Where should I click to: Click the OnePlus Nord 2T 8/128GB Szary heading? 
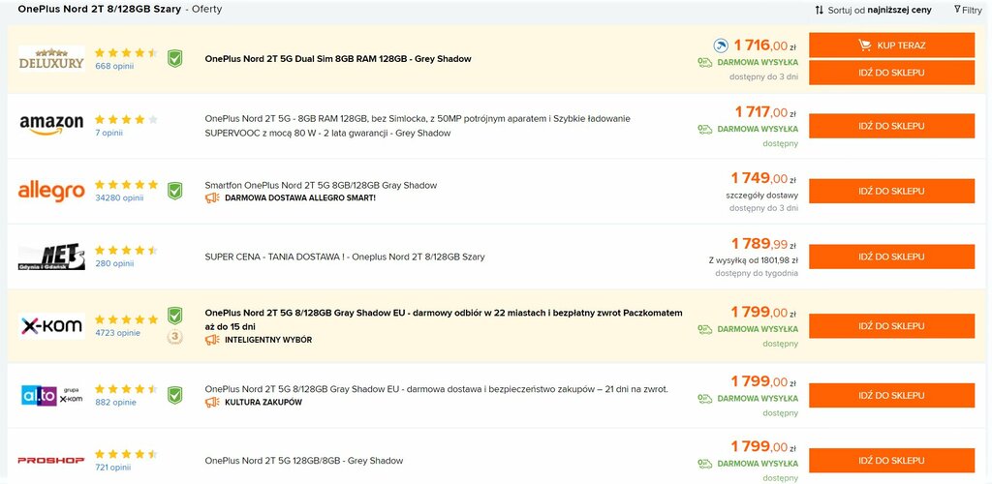click(100, 10)
